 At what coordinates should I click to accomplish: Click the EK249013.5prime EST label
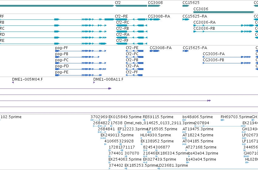click(x=117, y=135)
